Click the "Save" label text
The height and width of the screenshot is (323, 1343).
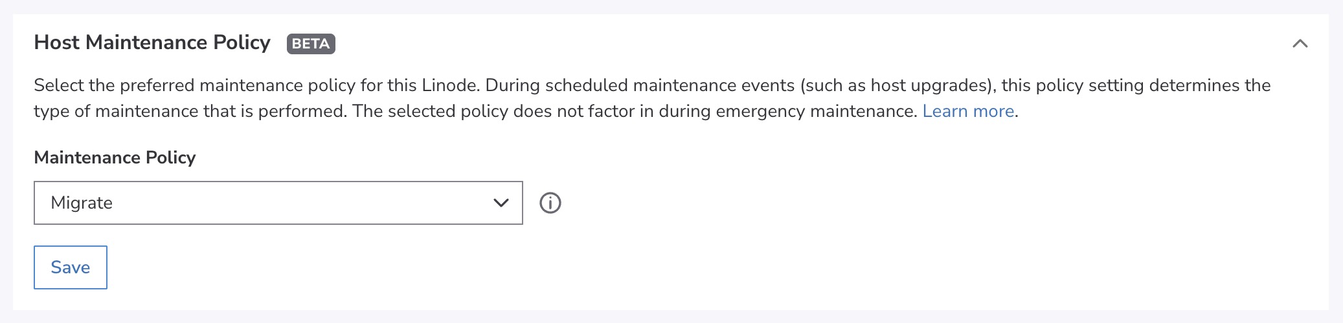coord(71,267)
